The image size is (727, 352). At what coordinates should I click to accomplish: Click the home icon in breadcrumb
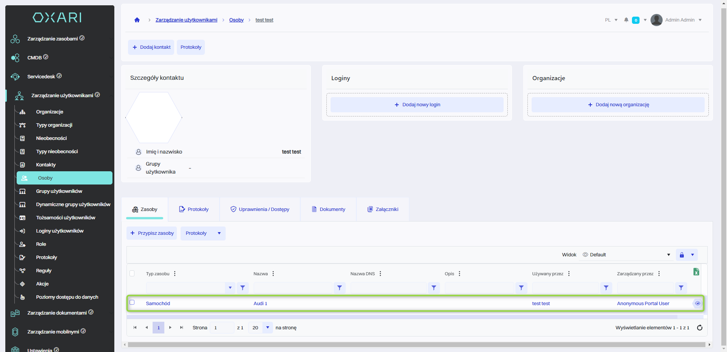(x=137, y=20)
